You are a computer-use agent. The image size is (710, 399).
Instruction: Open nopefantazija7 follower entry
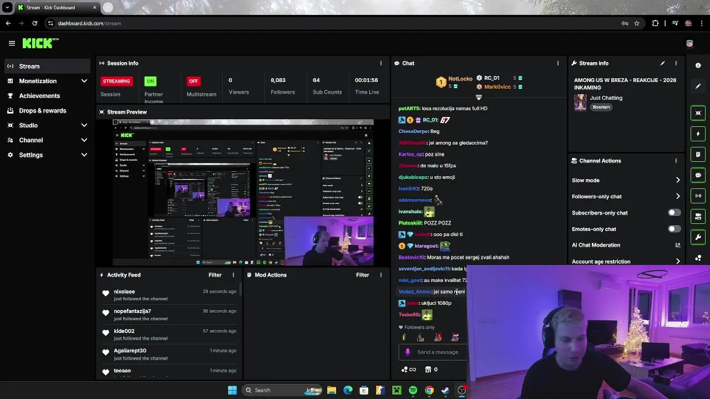click(169, 315)
